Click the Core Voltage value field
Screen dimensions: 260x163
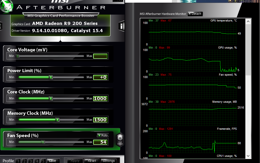pos(100,56)
